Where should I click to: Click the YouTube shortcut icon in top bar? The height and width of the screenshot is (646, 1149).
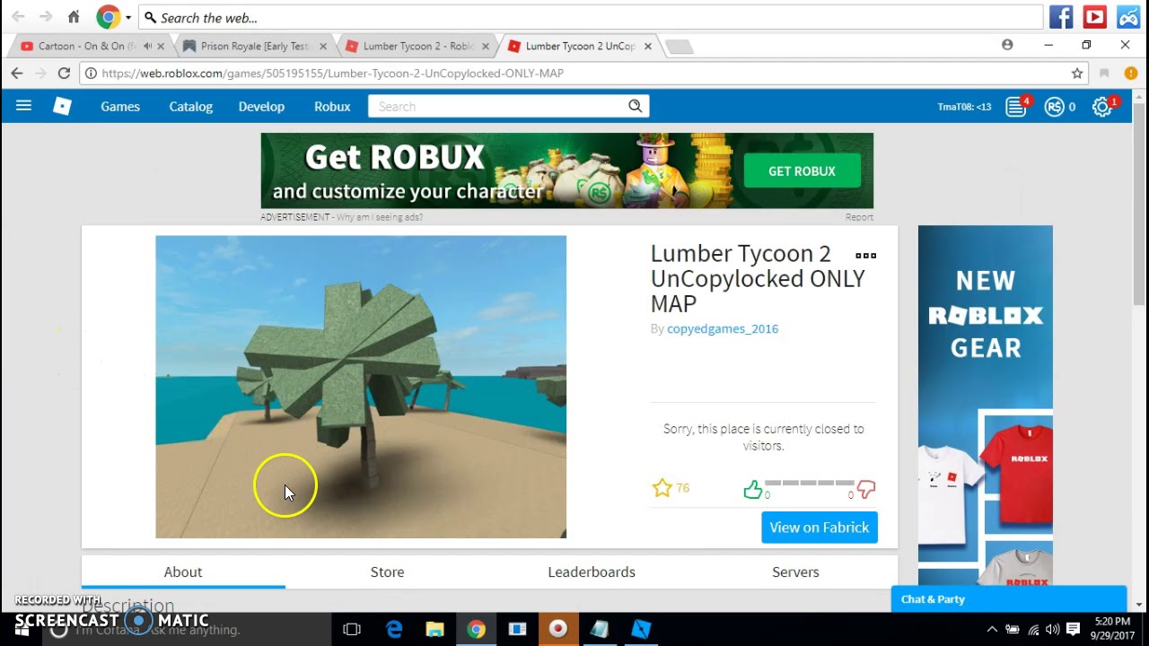click(x=1094, y=17)
